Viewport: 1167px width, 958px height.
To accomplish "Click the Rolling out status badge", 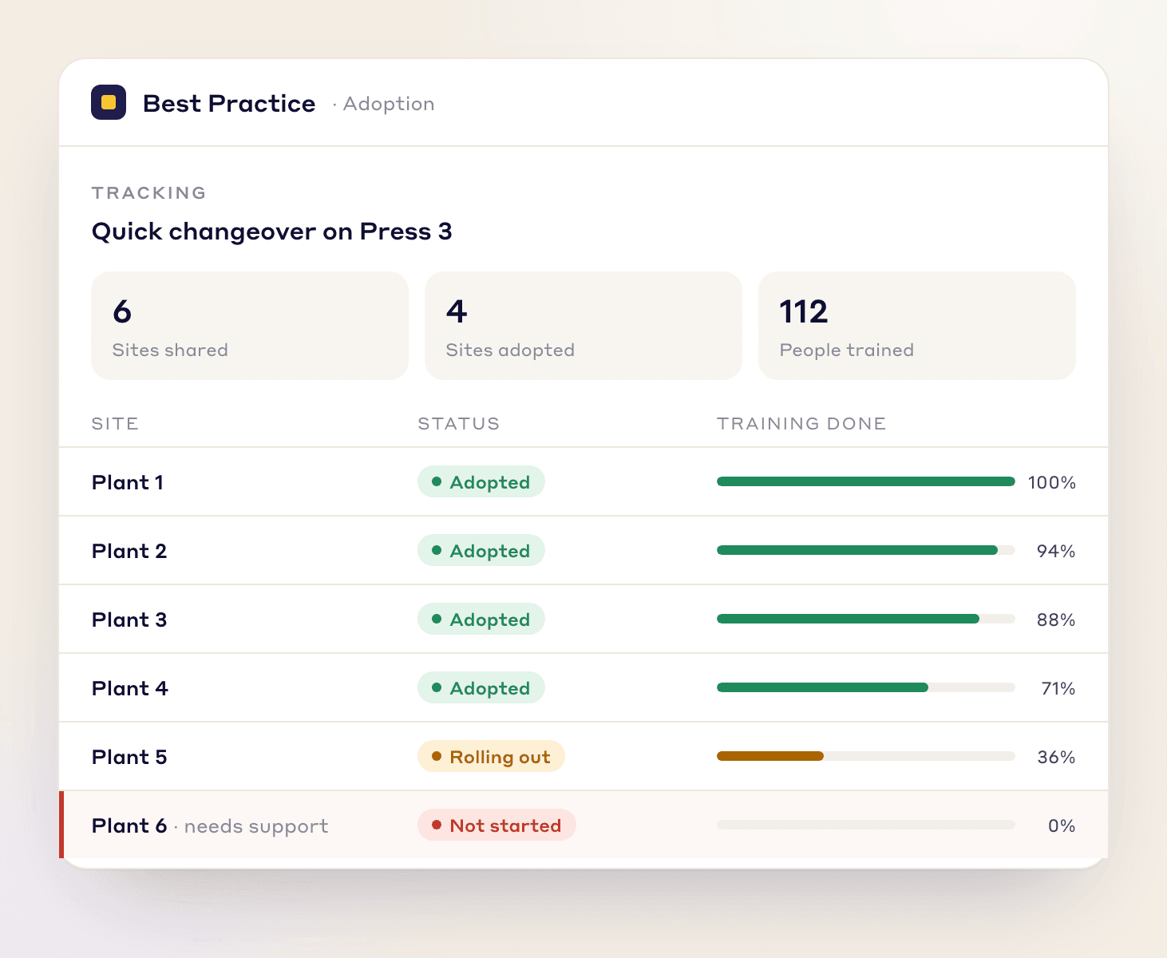I will (491, 756).
